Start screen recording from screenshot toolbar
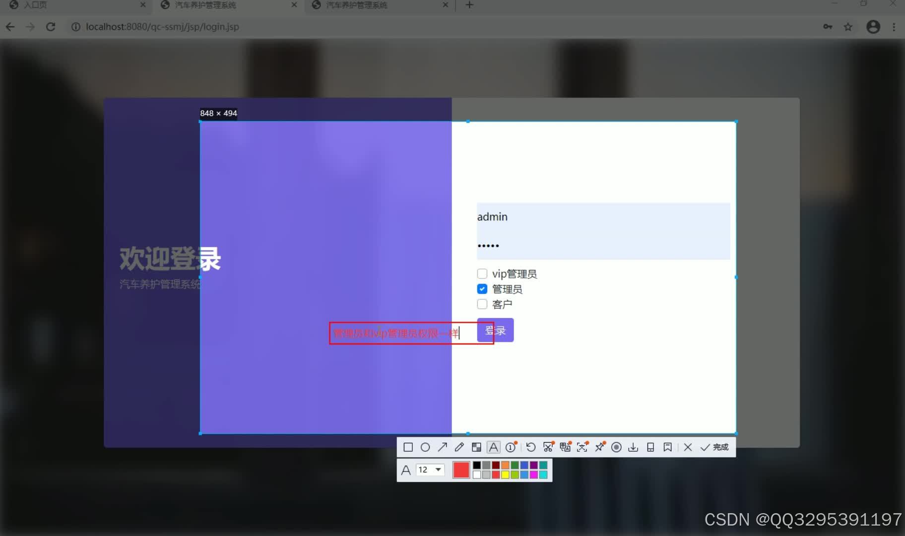Viewport: 905px width, 536px height. coord(616,447)
